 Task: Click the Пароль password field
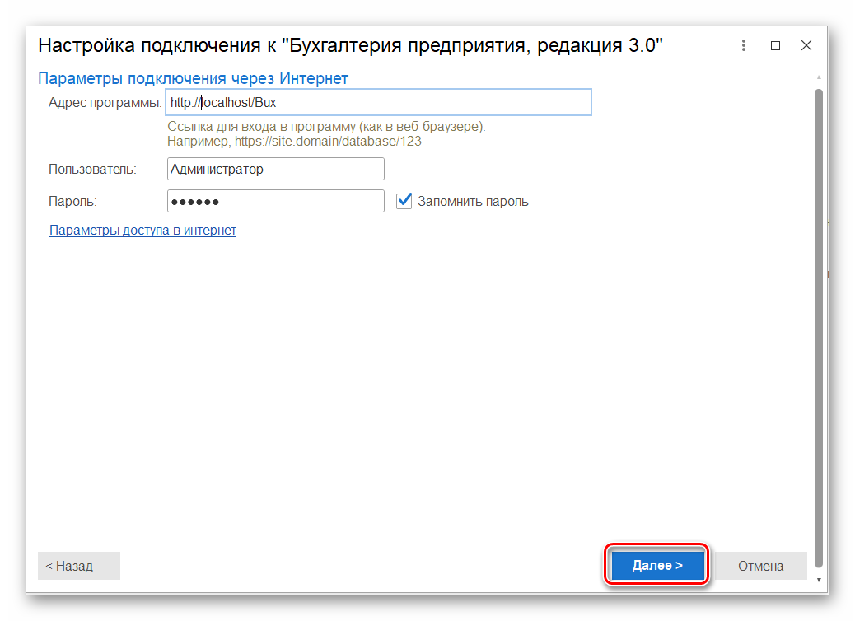point(275,201)
